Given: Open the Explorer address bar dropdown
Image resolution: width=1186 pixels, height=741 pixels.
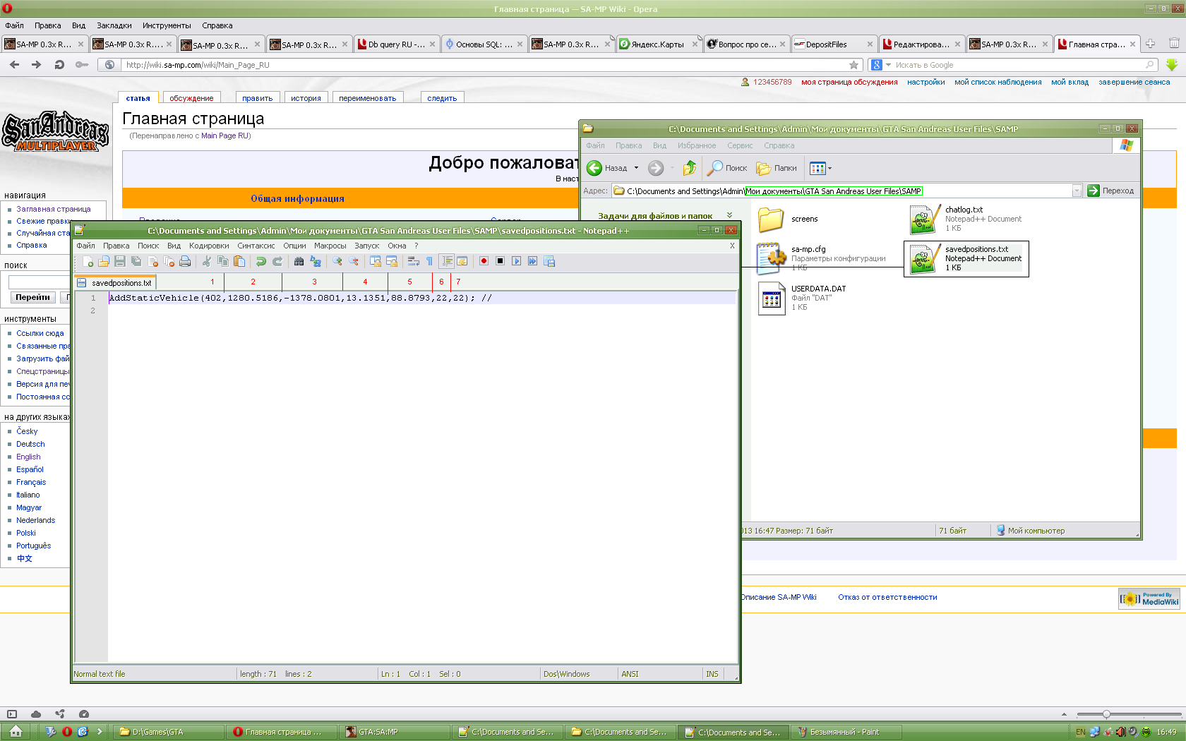Looking at the screenshot, I should point(1077,191).
